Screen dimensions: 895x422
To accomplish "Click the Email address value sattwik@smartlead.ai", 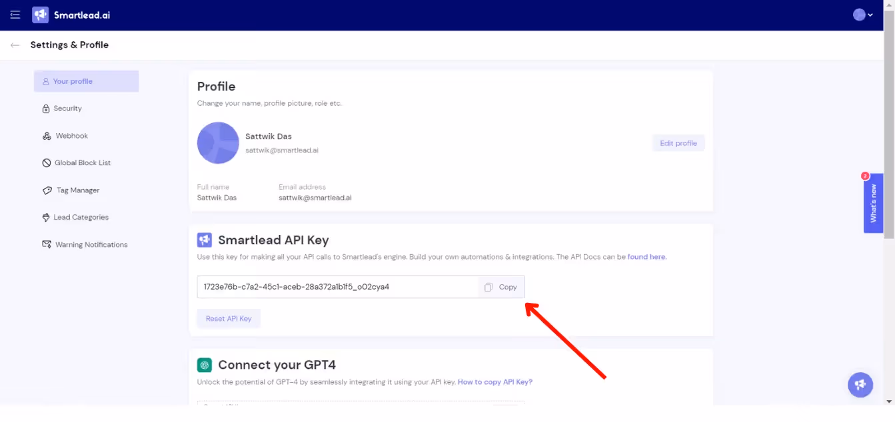I will tap(315, 198).
